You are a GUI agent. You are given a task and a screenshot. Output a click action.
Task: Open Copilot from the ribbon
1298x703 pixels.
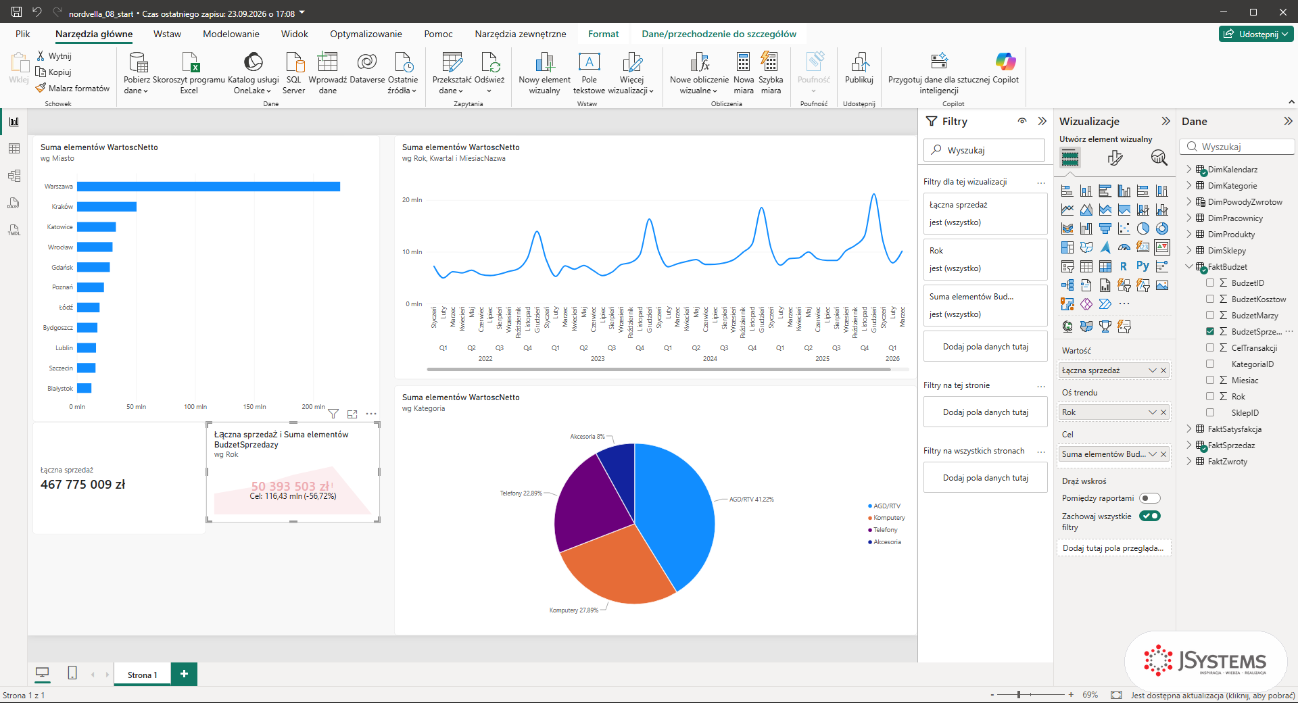click(x=1005, y=68)
